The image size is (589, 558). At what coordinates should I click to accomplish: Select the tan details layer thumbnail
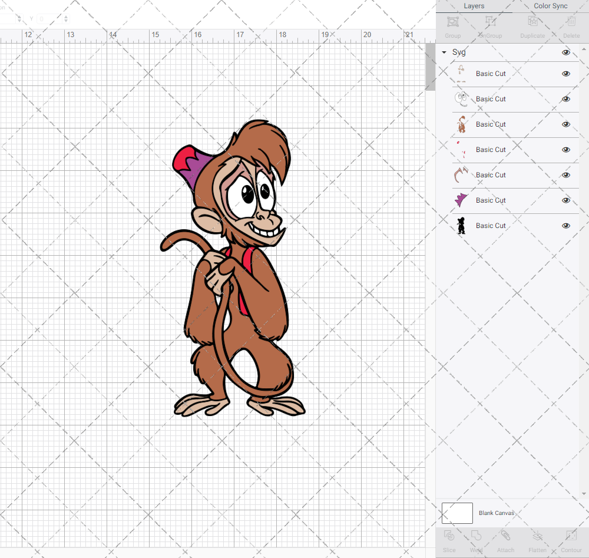(461, 74)
